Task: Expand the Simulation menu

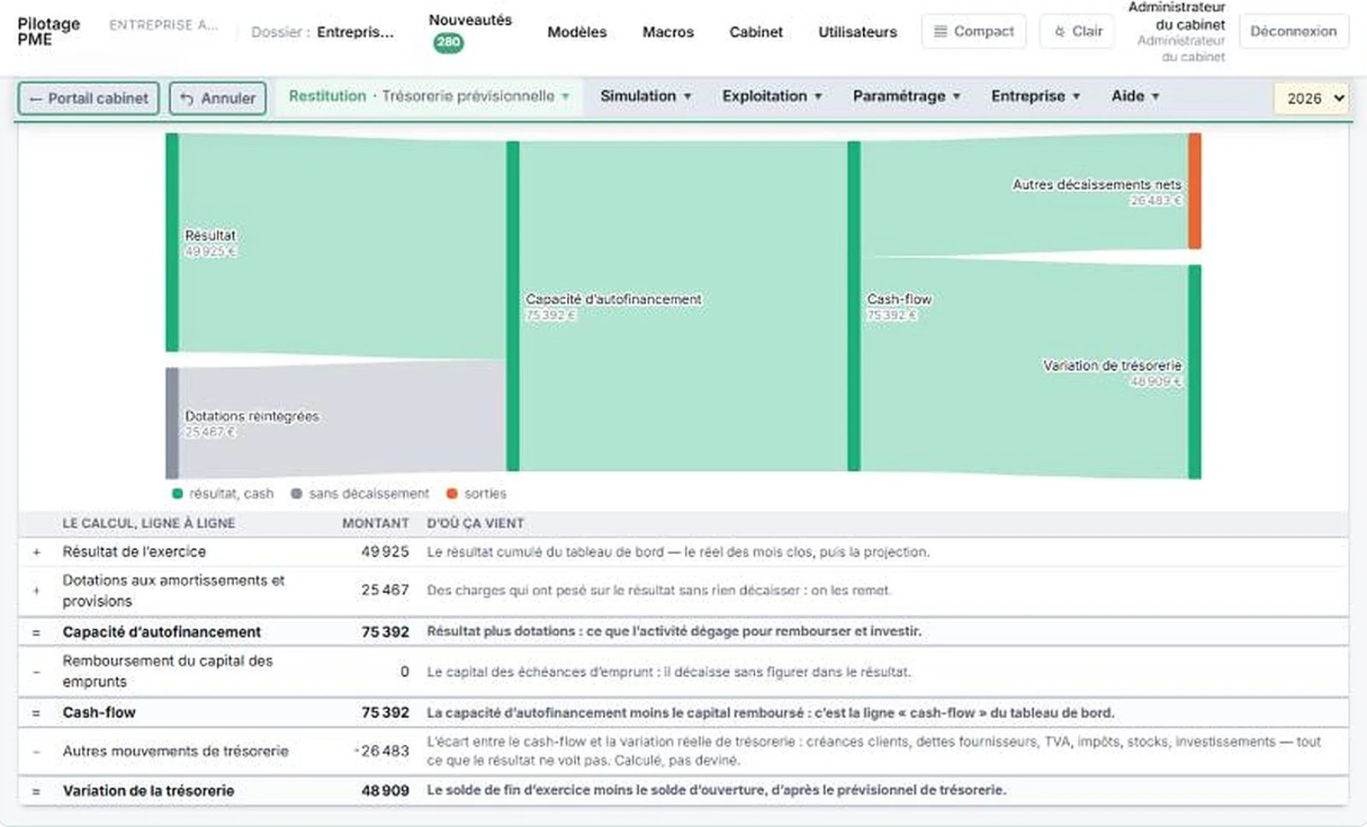Action: tap(645, 96)
